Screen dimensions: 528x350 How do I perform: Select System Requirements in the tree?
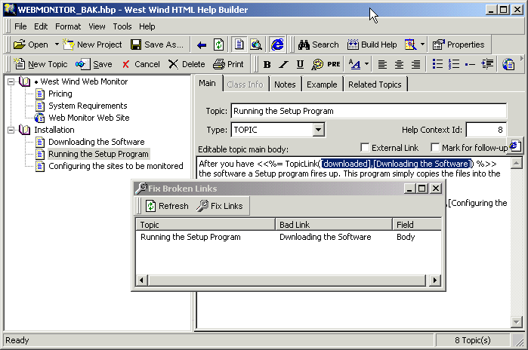pyautogui.click(x=88, y=106)
